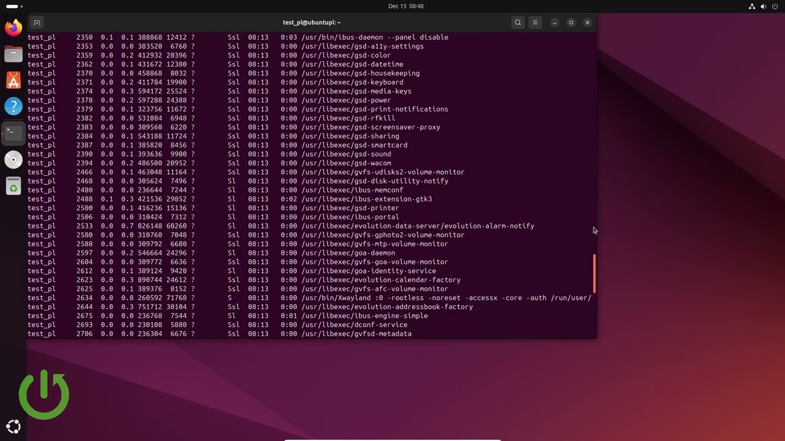Select text /usr/libexec/gsd-power

[346, 100]
